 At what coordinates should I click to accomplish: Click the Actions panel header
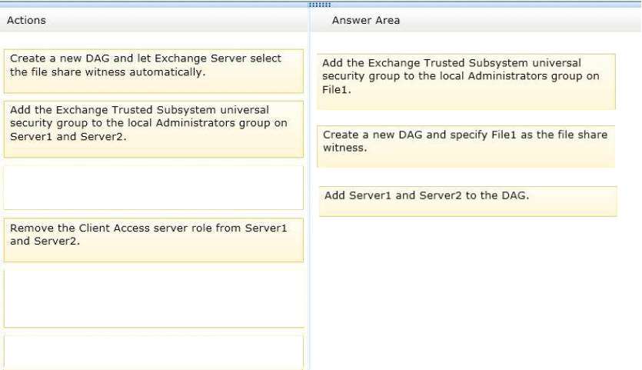(x=154, y=20)
